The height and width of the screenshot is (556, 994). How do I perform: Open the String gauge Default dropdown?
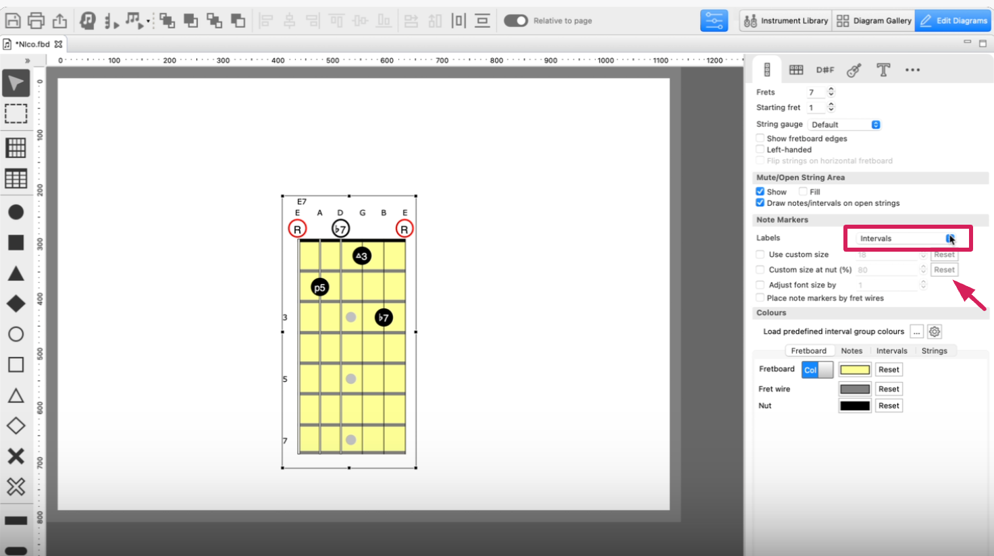click(845, 125)
